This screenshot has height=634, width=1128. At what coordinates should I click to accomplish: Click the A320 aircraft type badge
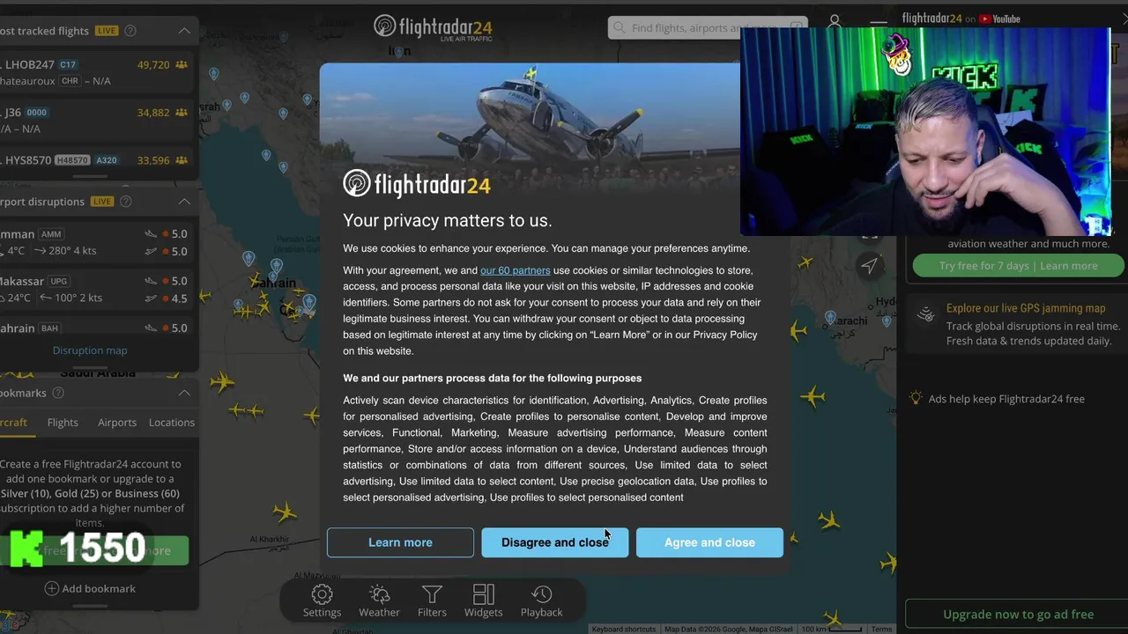tap(107, 160)
